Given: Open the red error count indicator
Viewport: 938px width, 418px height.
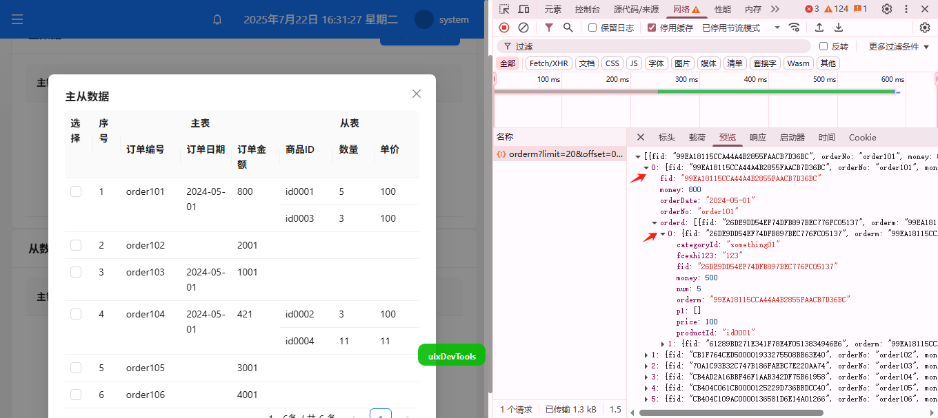Looking at the screenshot, I should point(812,9).
